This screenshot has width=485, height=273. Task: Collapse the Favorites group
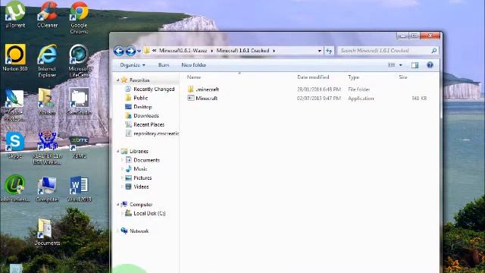[x=118, y=80]
